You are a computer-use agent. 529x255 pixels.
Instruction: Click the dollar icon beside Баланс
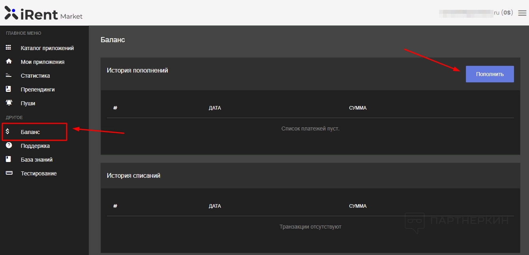[x=7, y=132]
